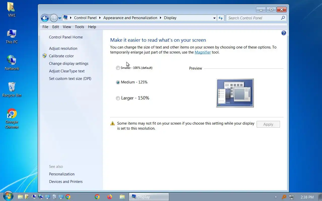Click the yellow warning triangle icon
Screen dimensions: 322x201
[112, 123]
